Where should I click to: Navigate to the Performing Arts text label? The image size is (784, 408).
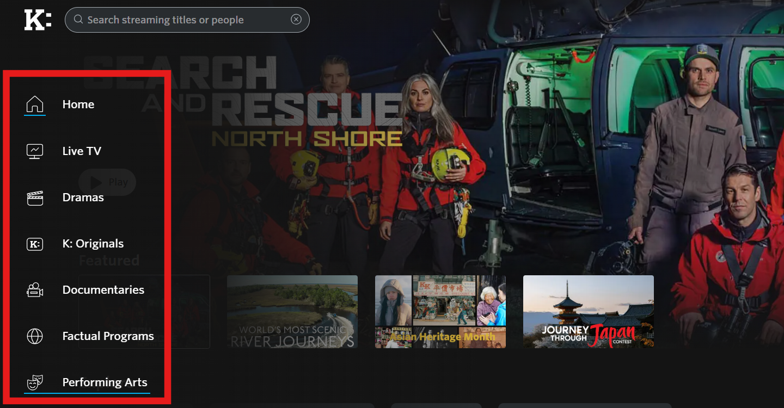pos(105,382)
